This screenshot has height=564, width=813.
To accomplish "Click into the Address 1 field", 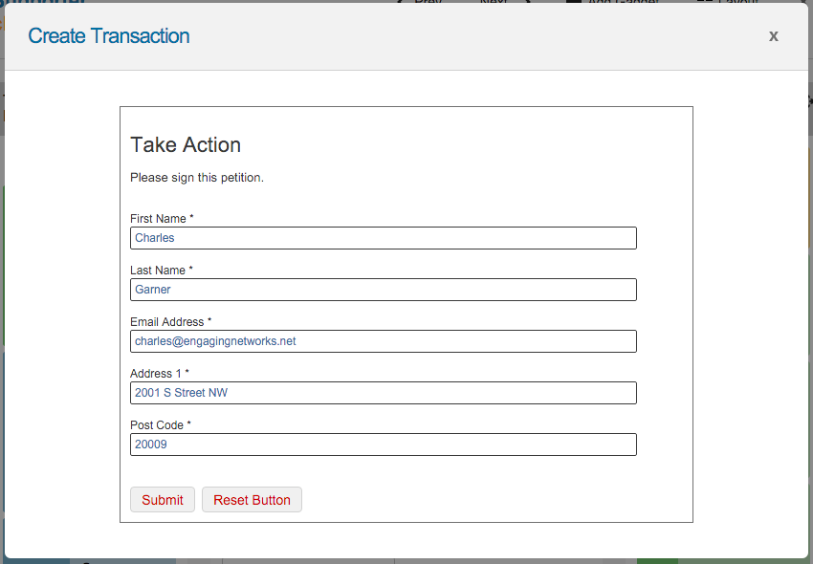I will coord(383,393).
